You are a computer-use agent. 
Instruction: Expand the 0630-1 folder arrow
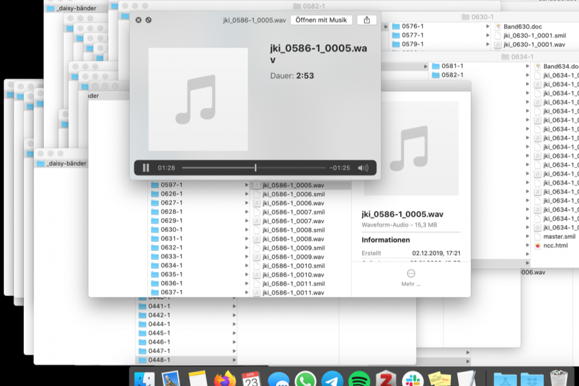pyautogui.click(x=246, y=230)
